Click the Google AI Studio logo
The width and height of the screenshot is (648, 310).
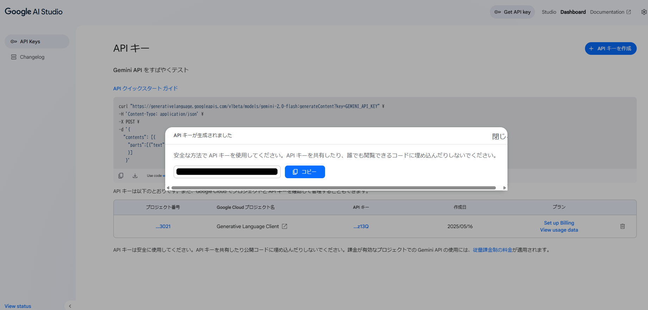pyautogui.click(x=33, y=12)
